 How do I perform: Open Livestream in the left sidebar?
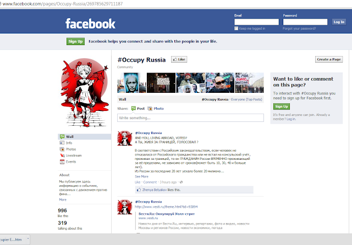pyautogui.click(x=73, y=155)
